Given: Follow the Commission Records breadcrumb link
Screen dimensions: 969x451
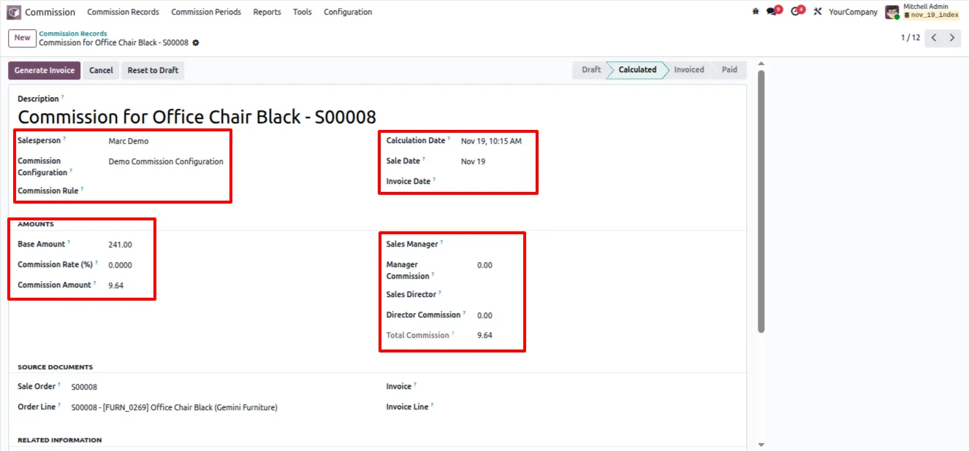Looking at the screenshot, I should click(x=73, y=34).
